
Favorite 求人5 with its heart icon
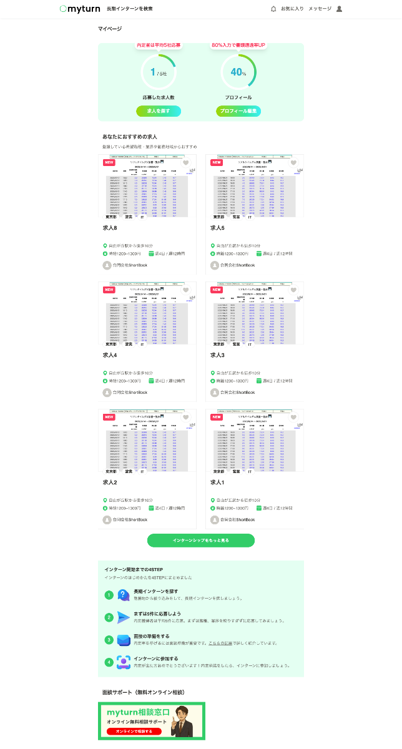[293, 163]
